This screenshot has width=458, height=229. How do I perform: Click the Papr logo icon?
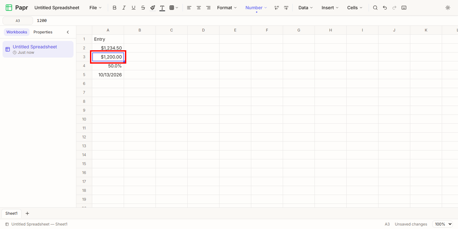(9, 8)
